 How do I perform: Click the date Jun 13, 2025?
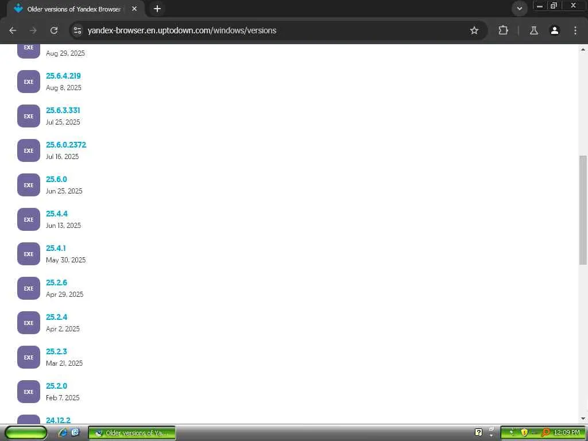pos(63,226)
